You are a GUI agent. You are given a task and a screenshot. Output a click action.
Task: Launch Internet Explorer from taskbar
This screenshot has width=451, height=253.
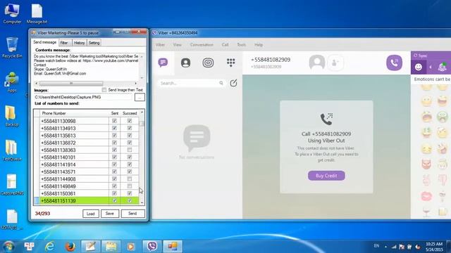pos(49,247)
